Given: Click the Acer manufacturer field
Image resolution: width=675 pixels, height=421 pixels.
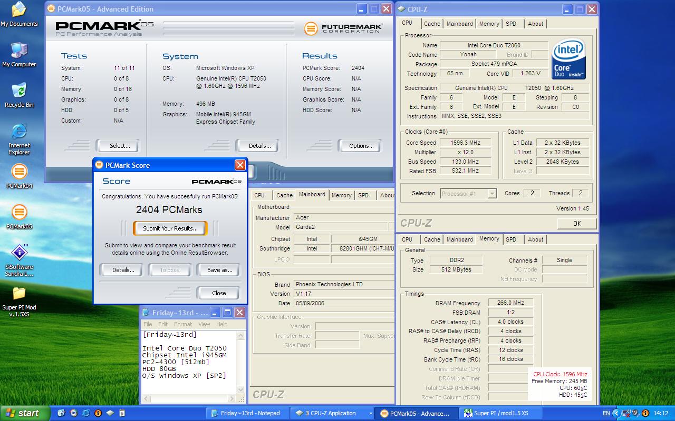Looking at the screenshot, I should coord(343,217).
